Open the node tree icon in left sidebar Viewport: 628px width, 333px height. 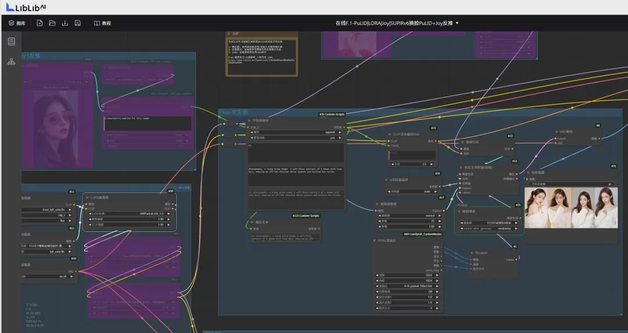pyautogui.click(x=11, y=61)
